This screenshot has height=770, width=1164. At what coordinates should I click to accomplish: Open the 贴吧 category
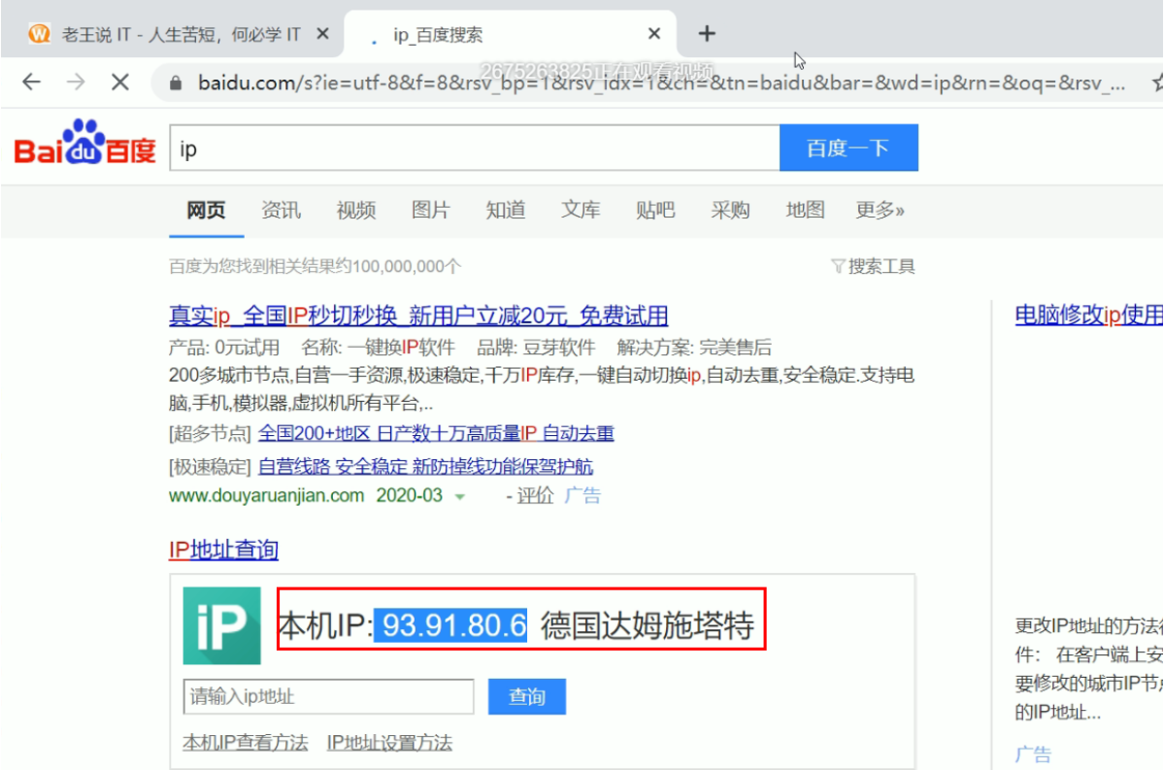(655, 210)
